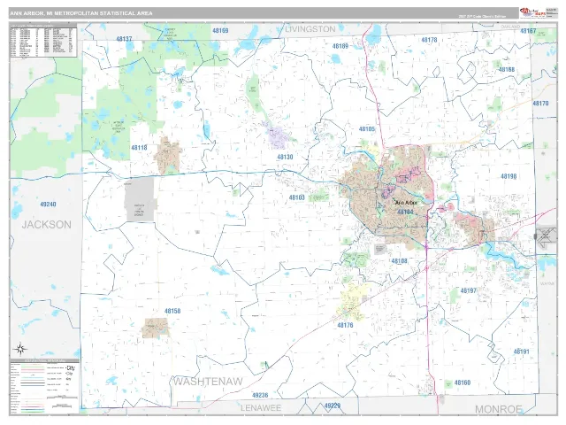Click the JACKSON county label
This screenshot has width=566, height=425.
click(x=47, y=224)
